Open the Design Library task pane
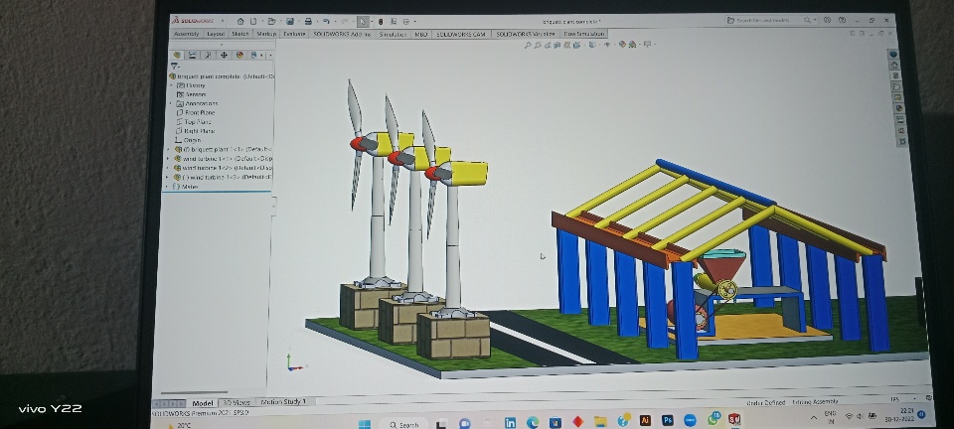This screenshot has height=429, width=954. 895,75
